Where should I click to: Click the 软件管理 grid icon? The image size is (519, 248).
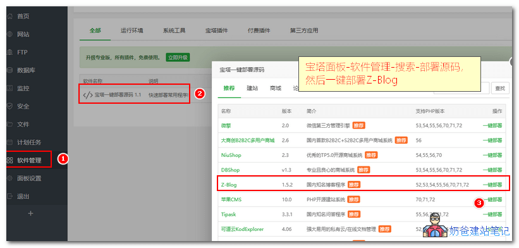click(9, 161)
